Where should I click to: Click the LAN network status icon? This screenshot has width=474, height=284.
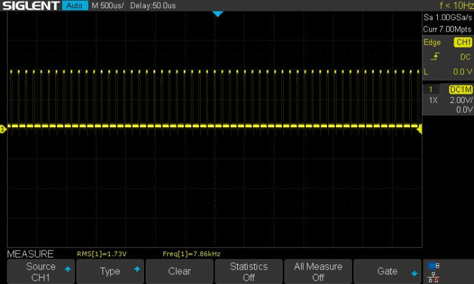(x=433, y=276)
